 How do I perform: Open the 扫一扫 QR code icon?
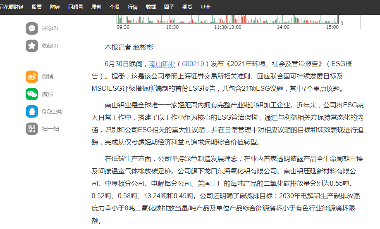(x=32, y=129)
